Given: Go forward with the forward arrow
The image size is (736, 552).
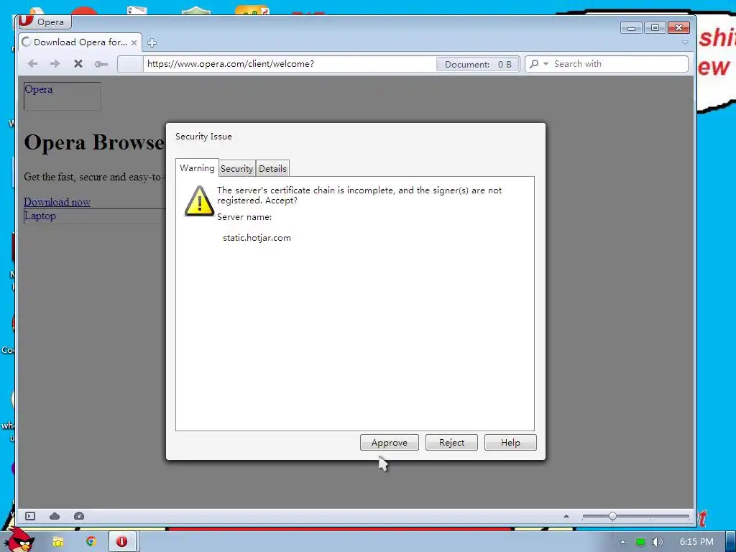Looking at the screenshot, I should [55, 64].
